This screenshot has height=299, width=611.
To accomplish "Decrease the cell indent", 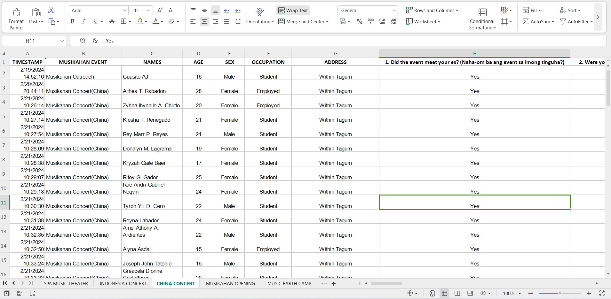I will pyautogui.click(x=226, y=10).
